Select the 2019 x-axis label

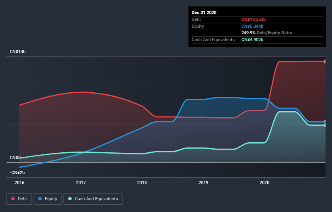pyautogui.click(x=203, y=183)
